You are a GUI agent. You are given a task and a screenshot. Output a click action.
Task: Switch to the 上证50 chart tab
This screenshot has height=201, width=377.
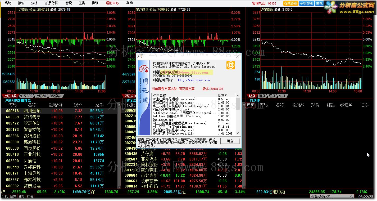pyautogui.click(x=41, y=96)
